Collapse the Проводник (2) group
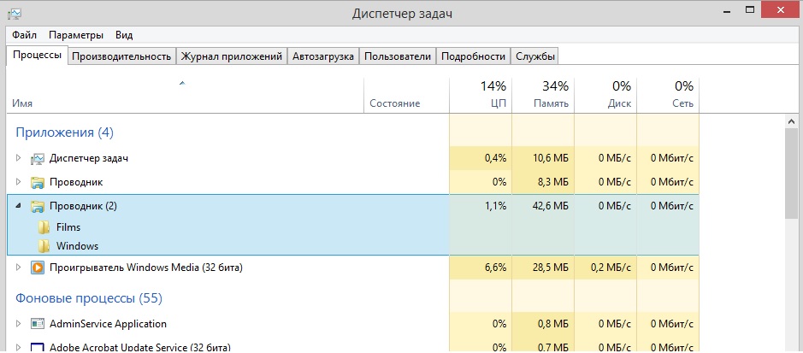The image size is (803, 353). [x=19, y=207]
